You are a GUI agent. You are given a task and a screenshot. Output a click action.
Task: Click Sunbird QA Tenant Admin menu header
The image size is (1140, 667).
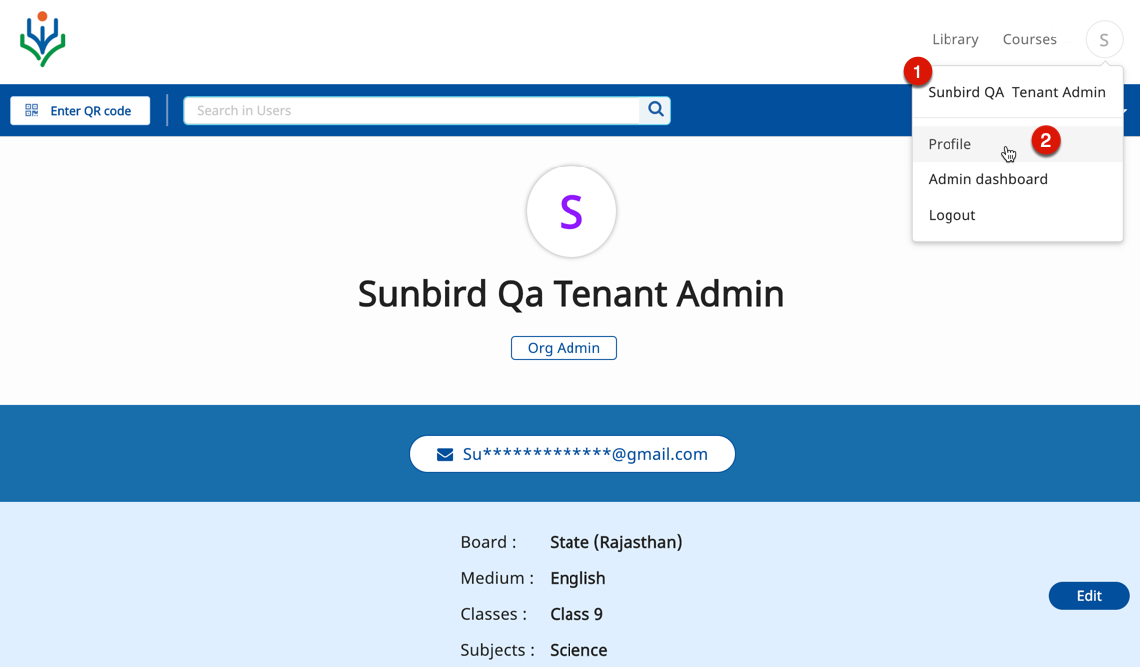pos(1016,92)
